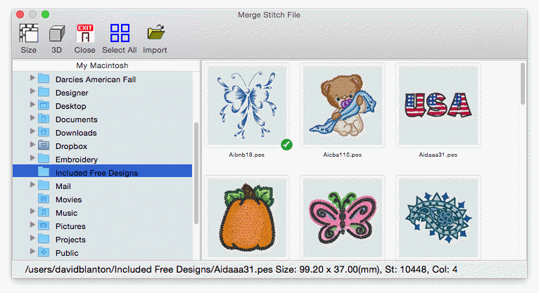Expand the Embroidery folder
The height and width of the screenshot is (293, 539).
(32, 159)
